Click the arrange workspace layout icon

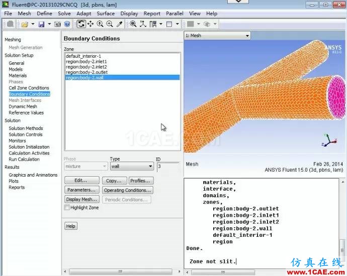153,24
